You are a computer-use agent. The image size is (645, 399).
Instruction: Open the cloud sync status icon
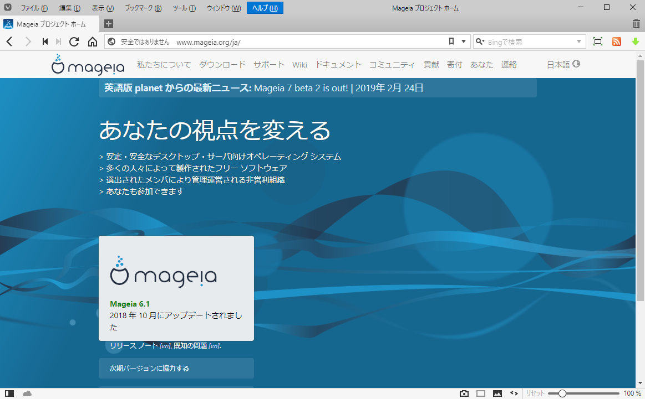coord(27,393)
